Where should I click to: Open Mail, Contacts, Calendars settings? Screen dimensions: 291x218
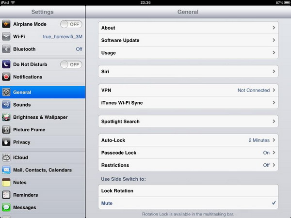pos(43,170)
